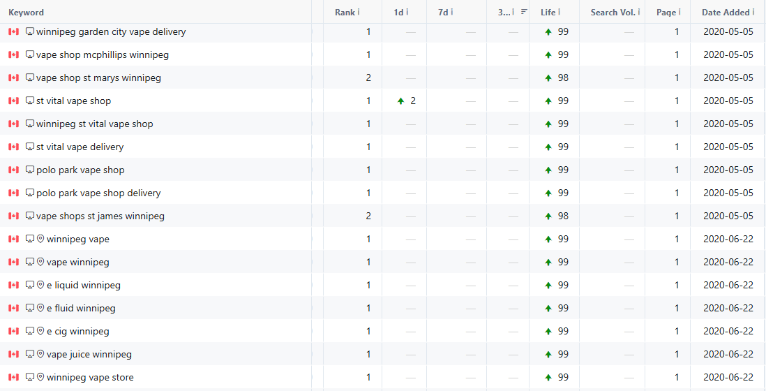Click the 2020-06-22 date of e fluid winnipeg
Screen dimensions: 766x391
click(x=728, y=308)
